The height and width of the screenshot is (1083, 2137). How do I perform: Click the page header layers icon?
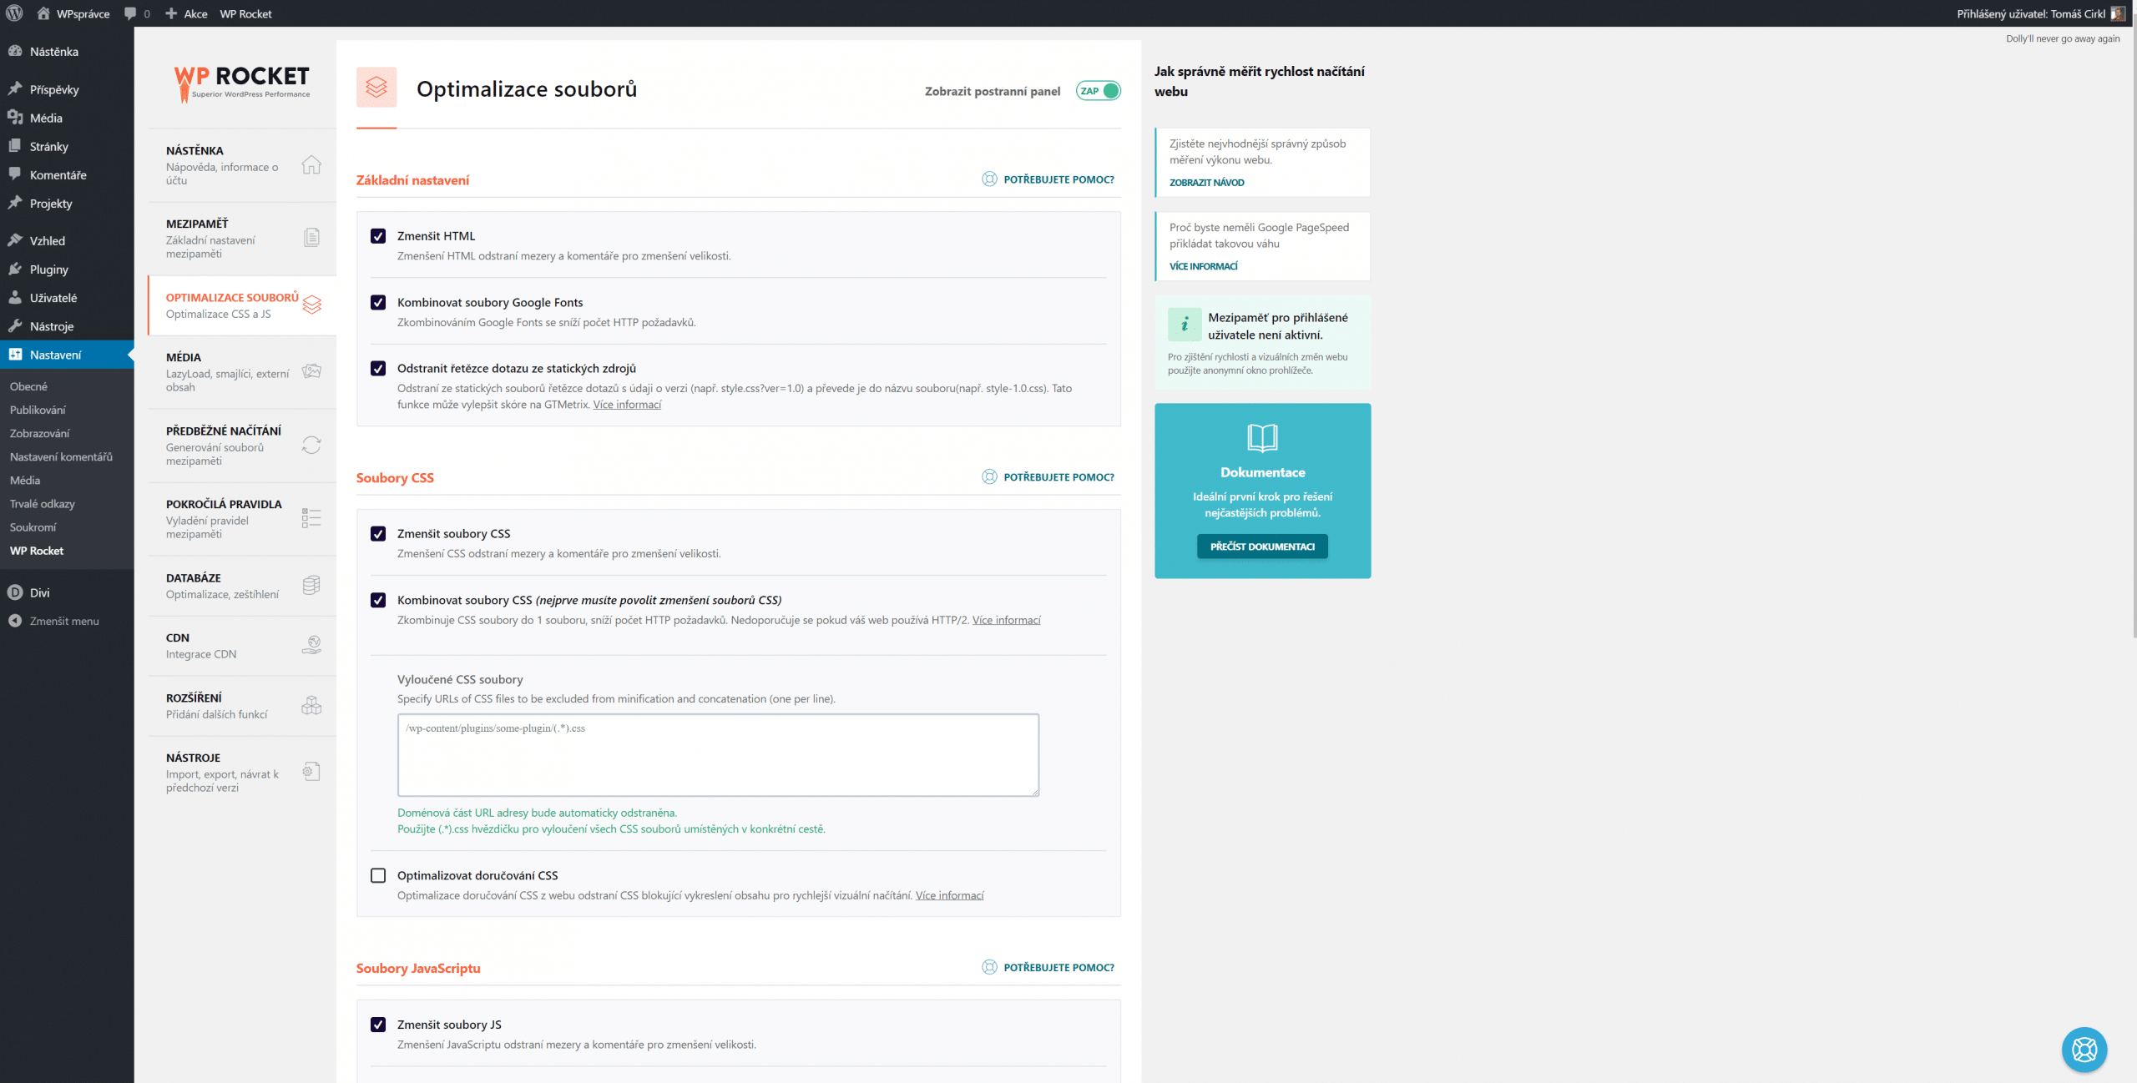376,87
